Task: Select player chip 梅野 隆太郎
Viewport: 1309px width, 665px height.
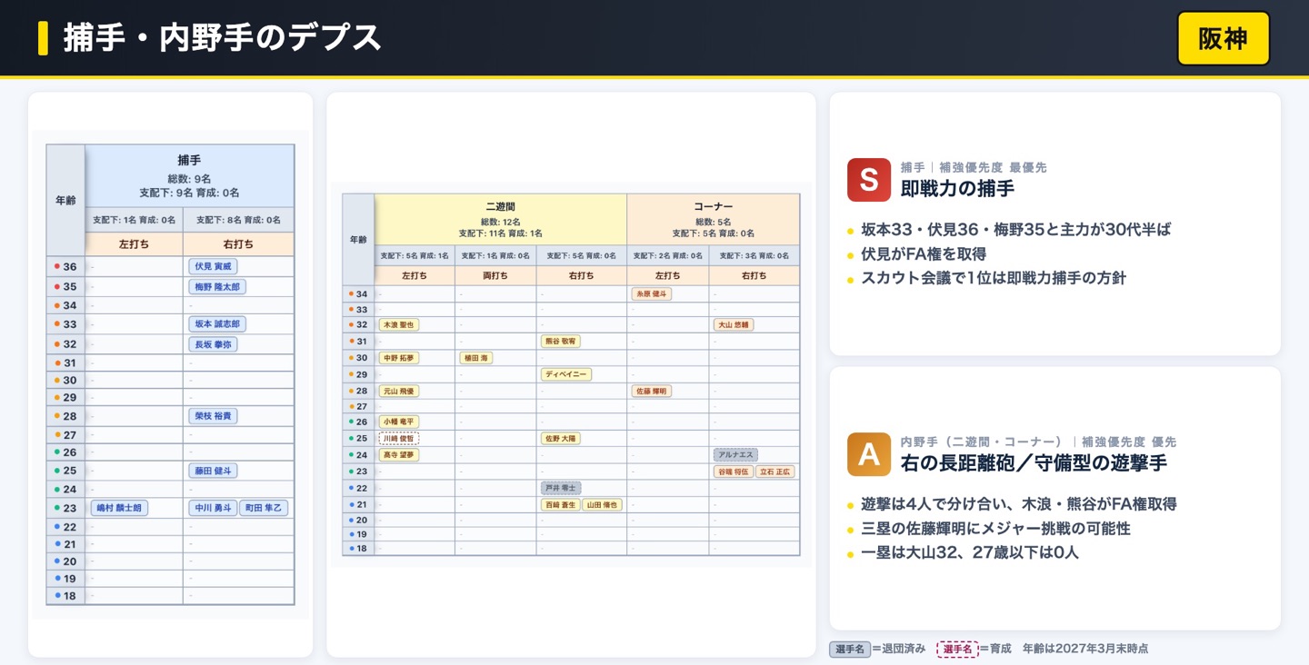Action: click(x=217, y=287)
